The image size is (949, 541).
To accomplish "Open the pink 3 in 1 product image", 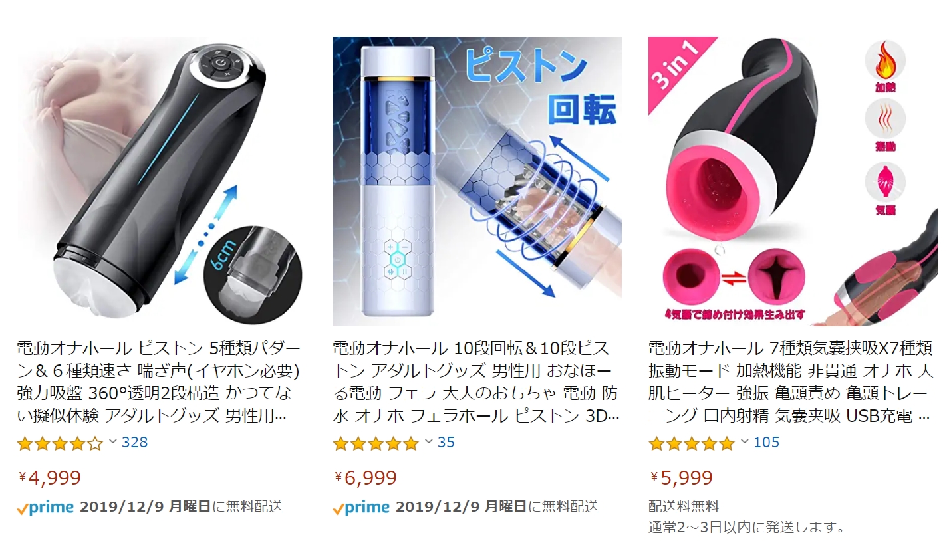I will (793, 181).
